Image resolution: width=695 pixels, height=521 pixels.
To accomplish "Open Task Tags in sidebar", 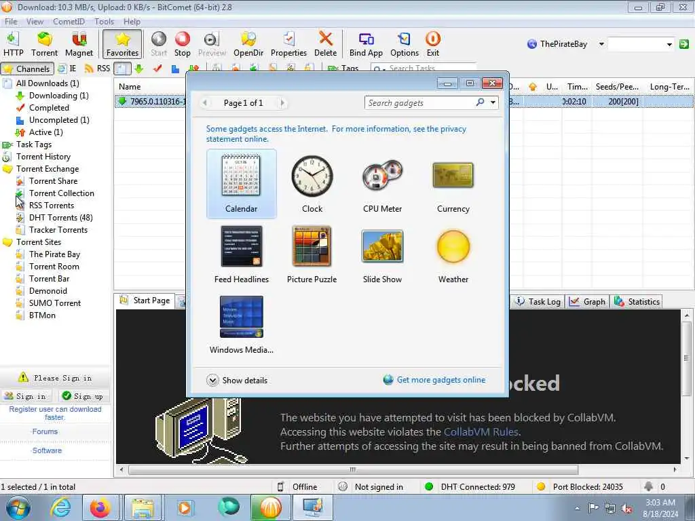I will pyautogui.click(x=34, y=144).
